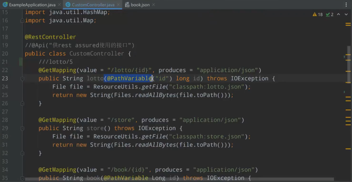Close the book.json tab

[x=154, y=5]
